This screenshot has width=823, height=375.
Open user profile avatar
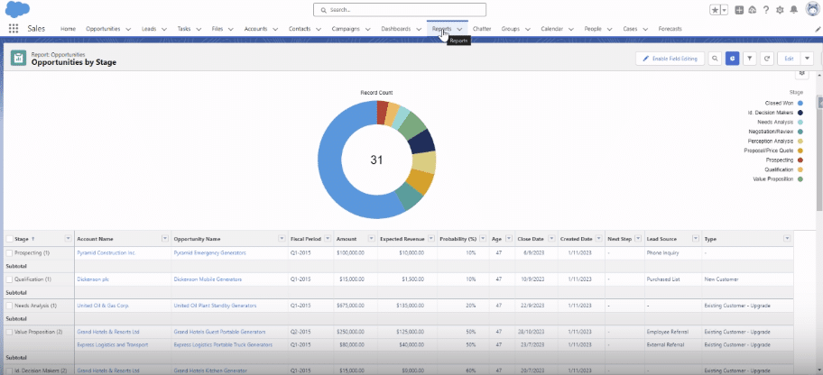coord(812,9)
